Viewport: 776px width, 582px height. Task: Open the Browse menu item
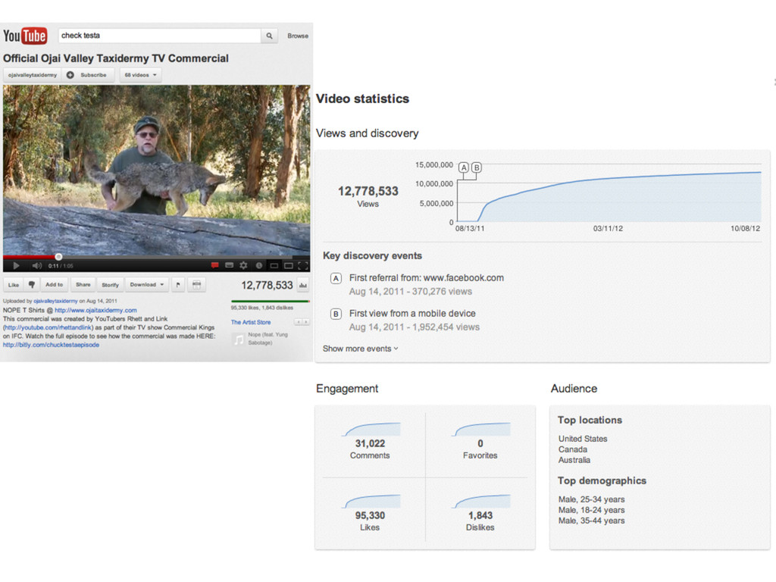298,36
